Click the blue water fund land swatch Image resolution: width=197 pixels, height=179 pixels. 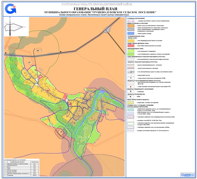point(131,34)
